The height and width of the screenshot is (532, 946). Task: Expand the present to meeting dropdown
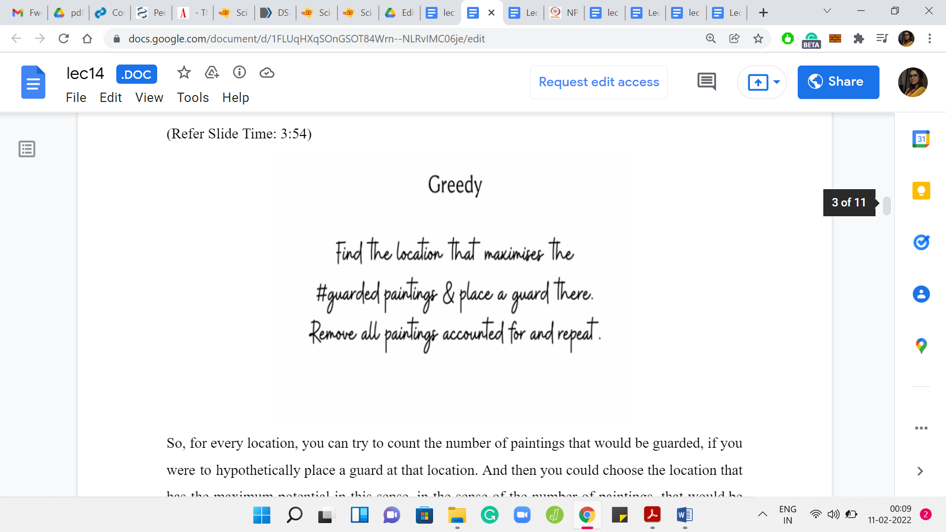coord(777,82)
